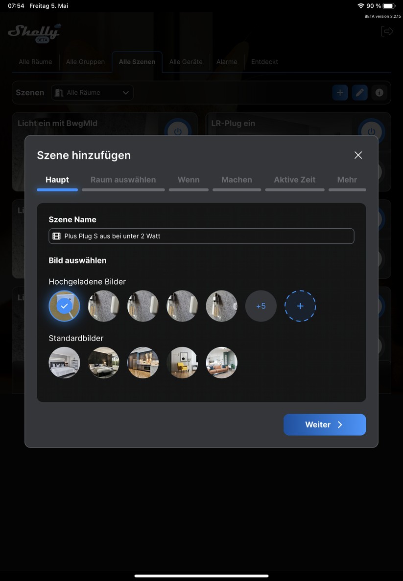Close the Szene hinzufügen dialog
Screen dimensions: 403x581
point(358,155)
